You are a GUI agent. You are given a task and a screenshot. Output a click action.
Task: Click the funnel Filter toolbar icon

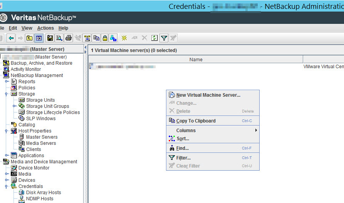click(x=164, y=38)
